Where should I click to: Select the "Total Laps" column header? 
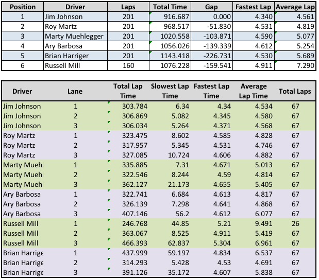pyautogui.click(x=295, y=91)
